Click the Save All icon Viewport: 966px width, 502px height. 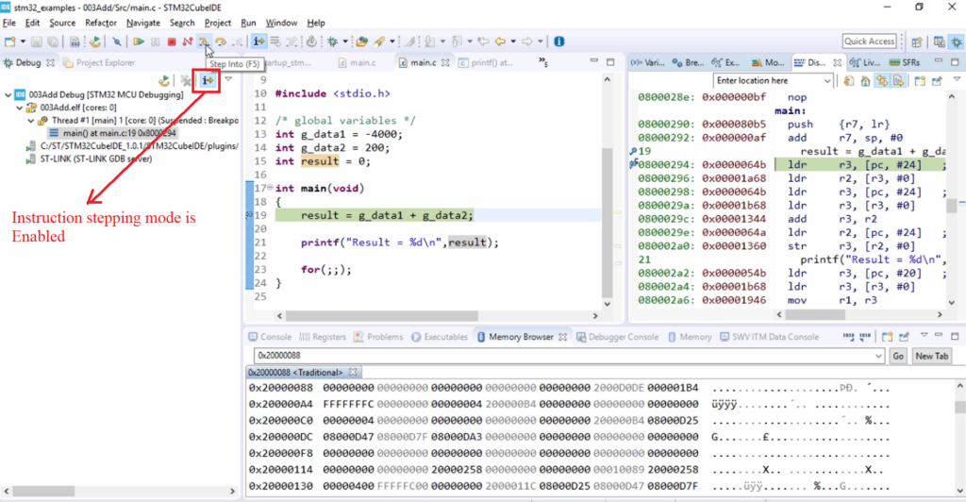[x=53, y=42]
